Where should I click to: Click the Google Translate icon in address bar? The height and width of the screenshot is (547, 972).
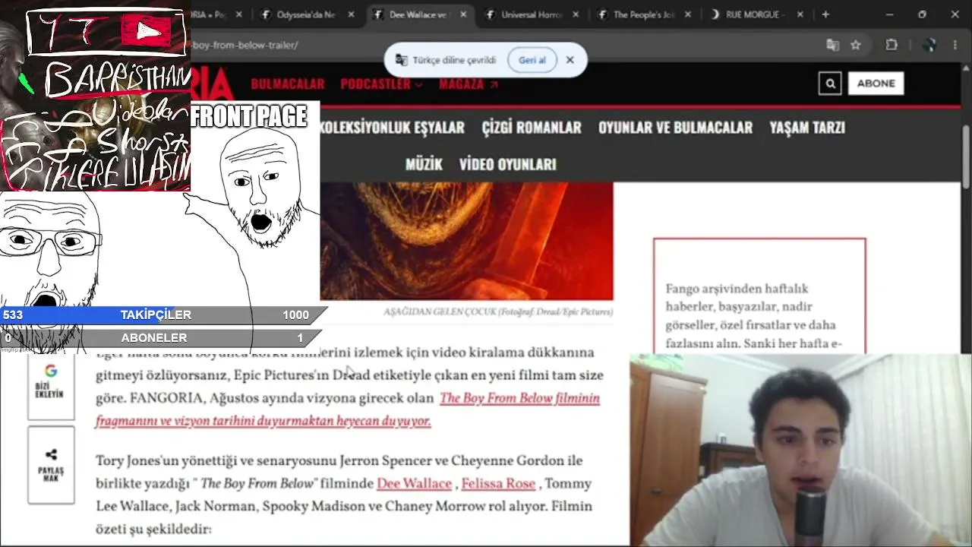(832, 45)
